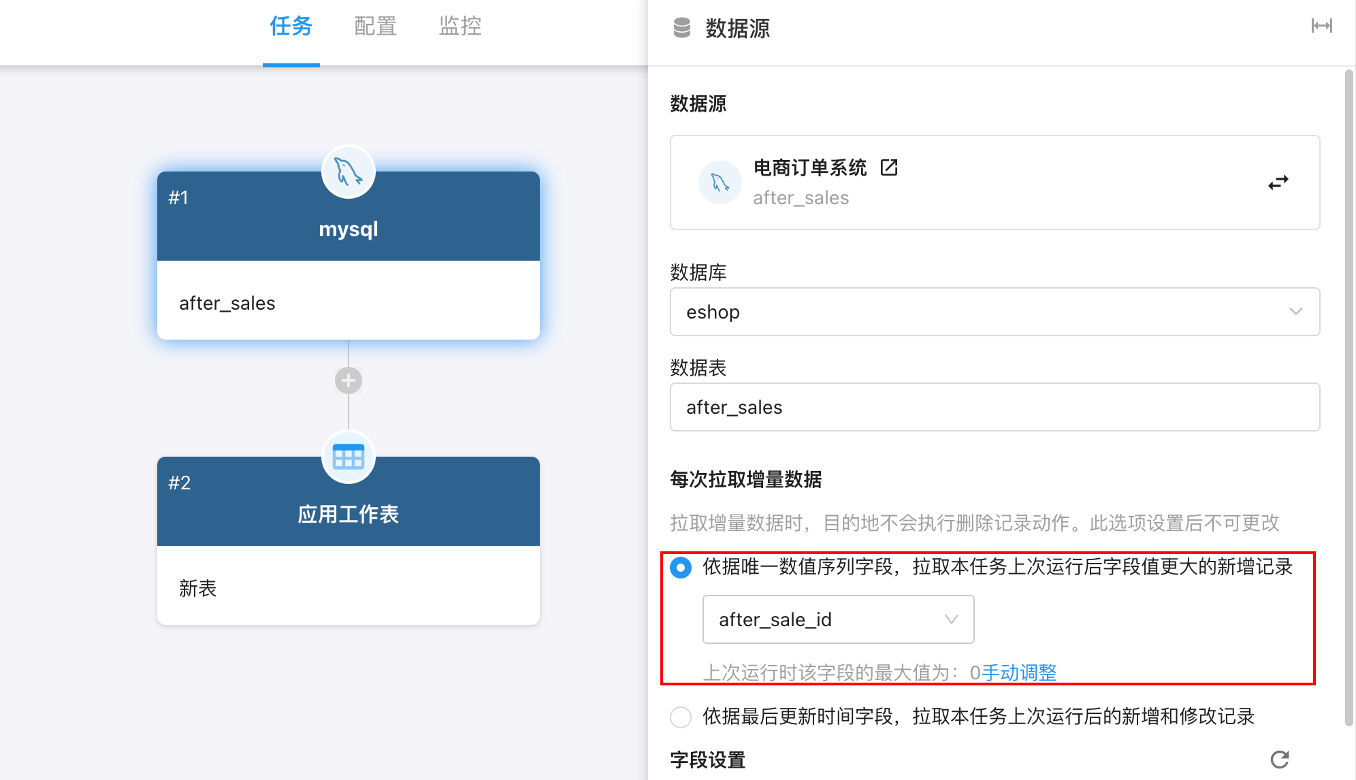Viewport: 1356px width, 780px height.
Task: Add a step with the plus connector
Action: [348, 380]
